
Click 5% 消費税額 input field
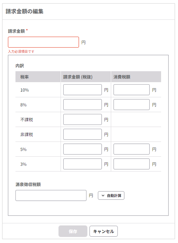[131, 149]
